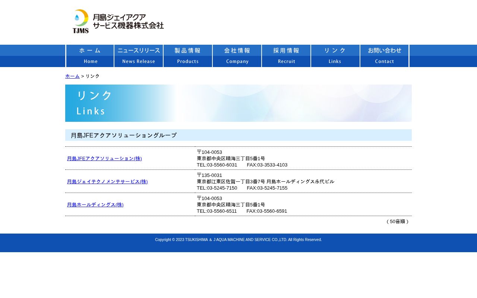Click the （50音順）sort note text

397,221
